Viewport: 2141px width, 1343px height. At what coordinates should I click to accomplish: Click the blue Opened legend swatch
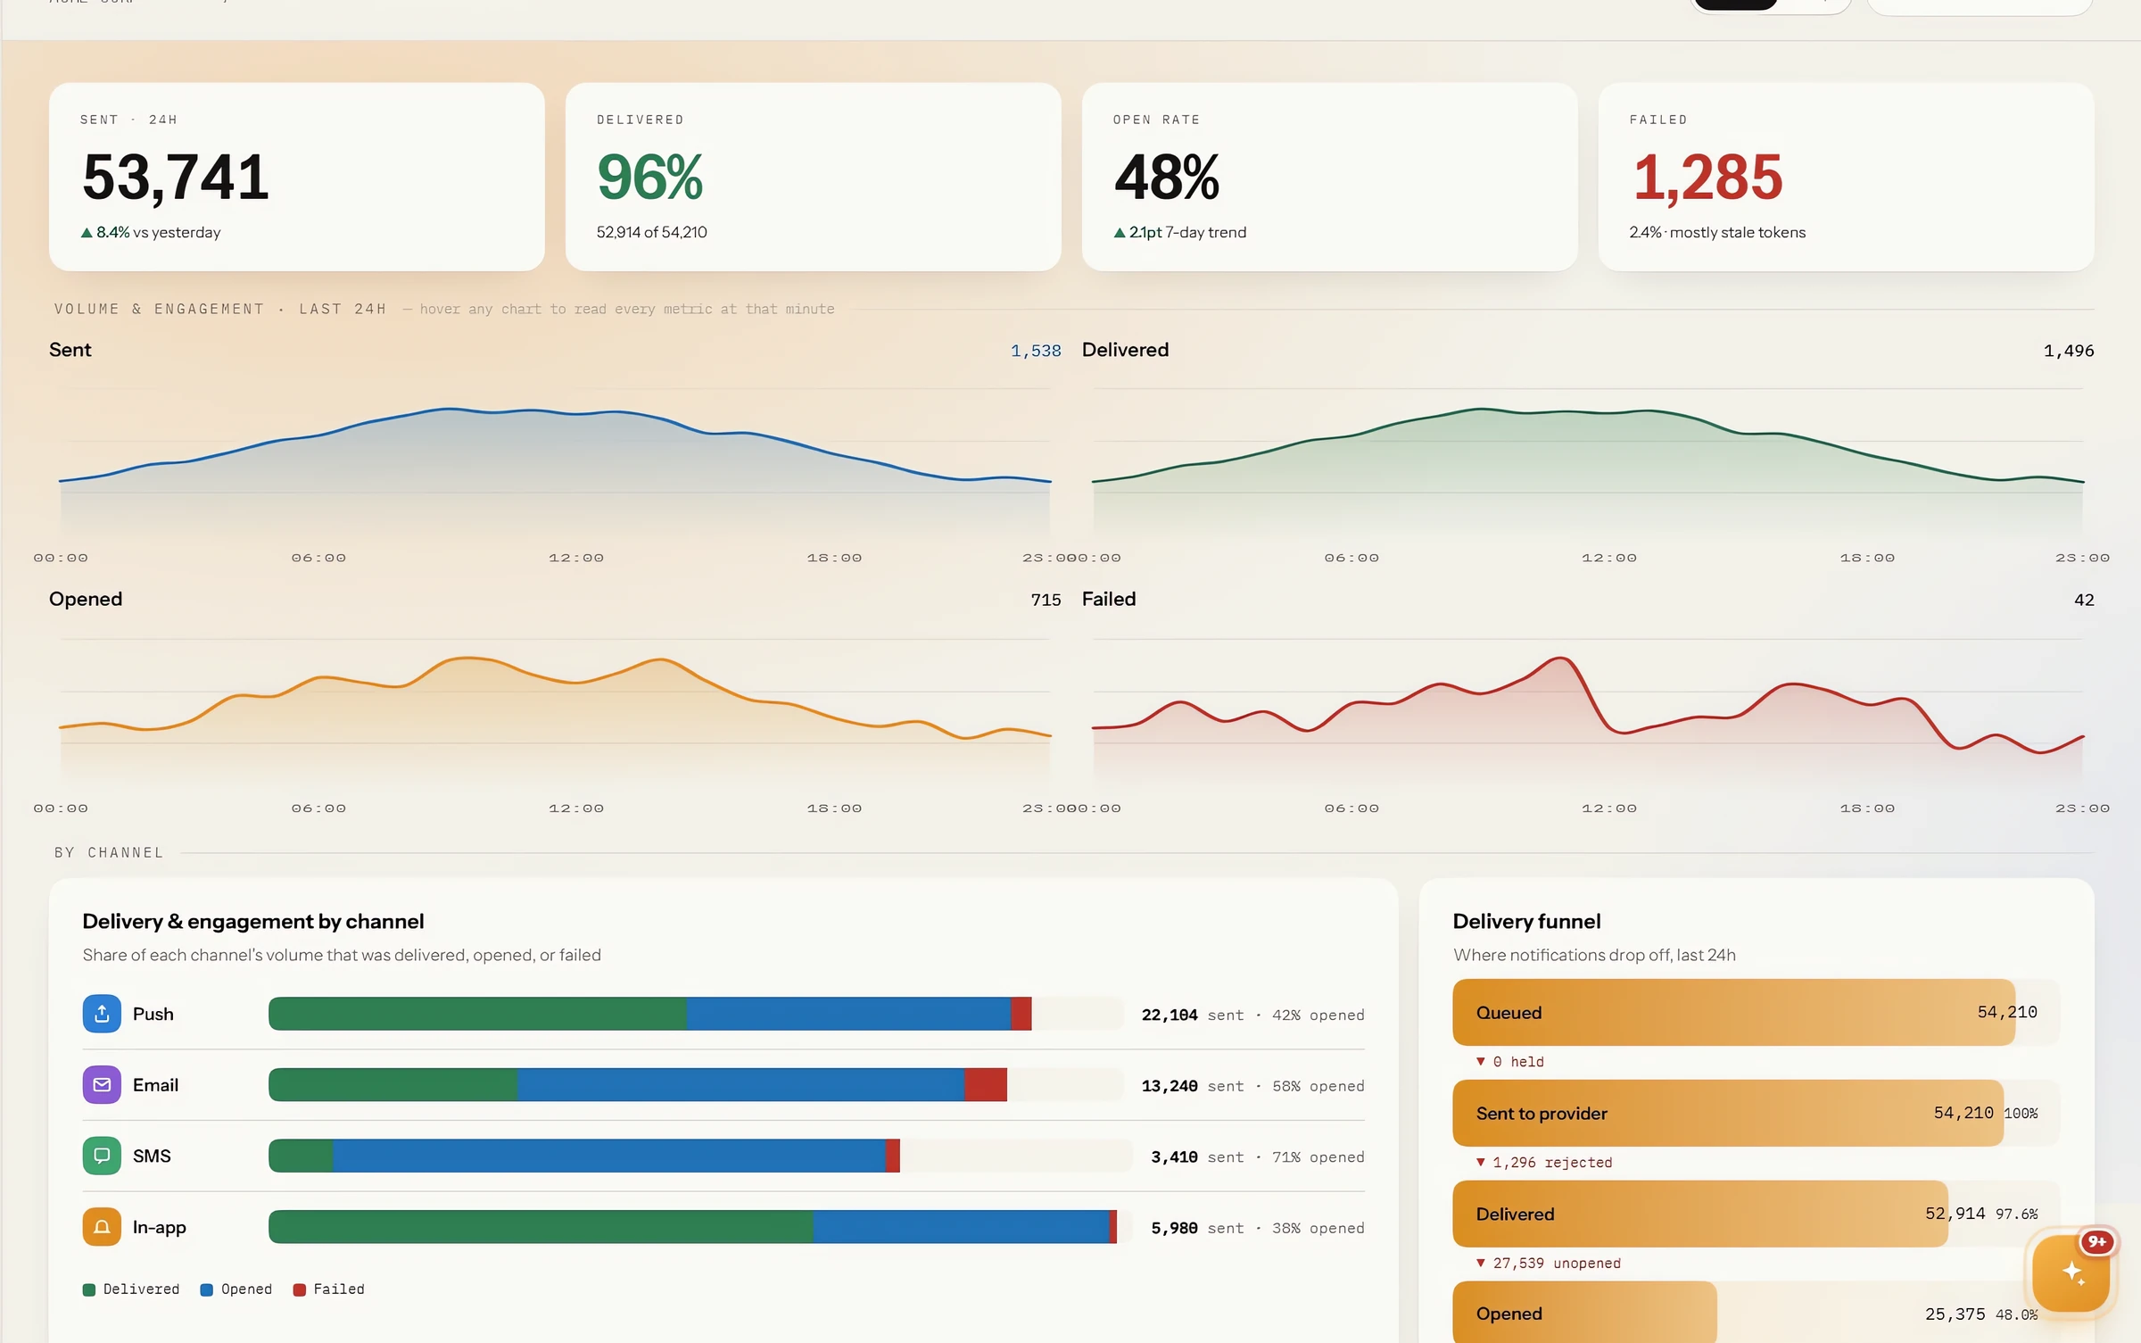click(x=207, y=1289)
